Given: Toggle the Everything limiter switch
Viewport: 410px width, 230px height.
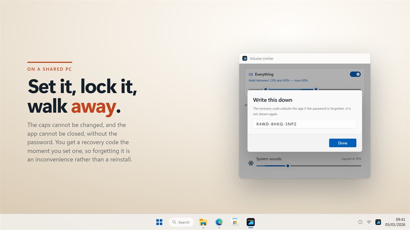Looking at the screenshot, I should pyautogui.click(x=355, y=74).
